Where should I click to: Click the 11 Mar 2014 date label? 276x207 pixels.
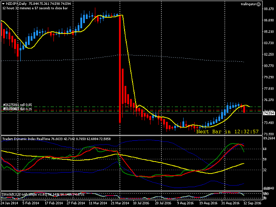[98, 203]
